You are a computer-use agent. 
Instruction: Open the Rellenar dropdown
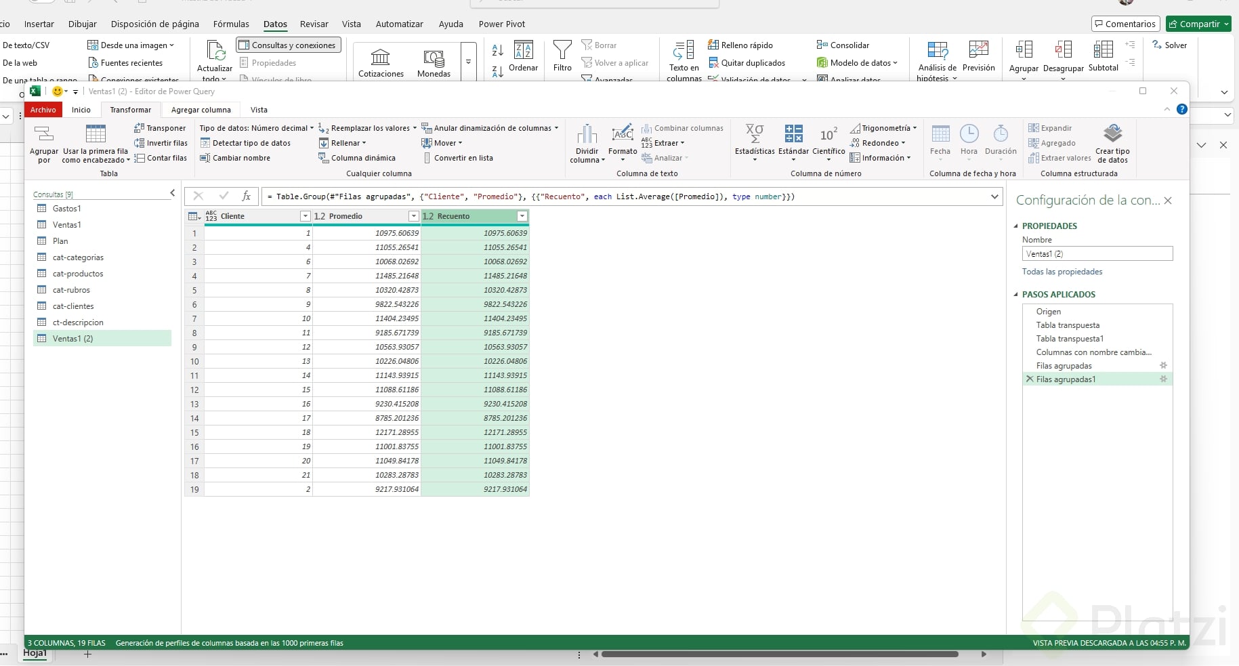pyautogui.click(x=342, y=143)
